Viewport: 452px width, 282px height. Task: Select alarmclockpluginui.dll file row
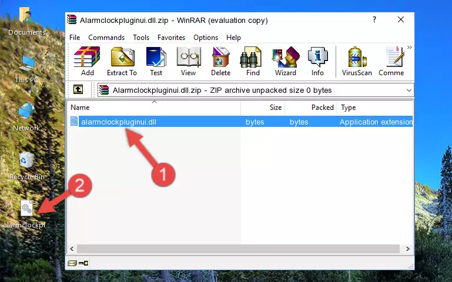240,122
